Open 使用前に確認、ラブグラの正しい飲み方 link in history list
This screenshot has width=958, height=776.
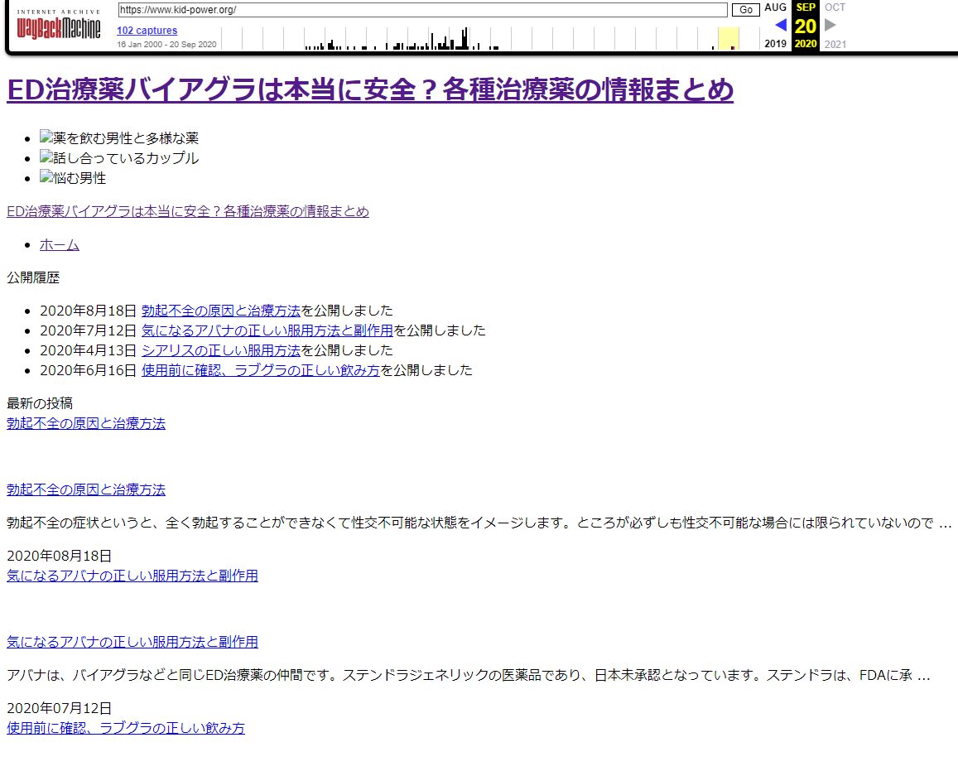[x=260, y=370]
